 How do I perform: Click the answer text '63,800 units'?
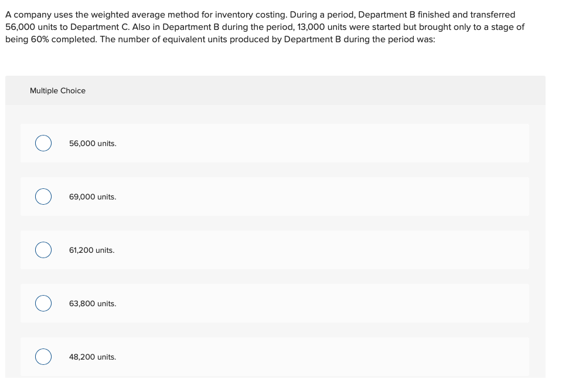click(x=93, y=303)
